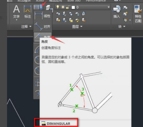Click the 创建角度标注 tooltip text

[x=51, y=48]
